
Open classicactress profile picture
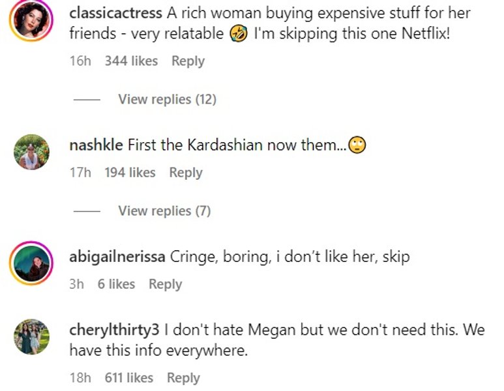point(31,21)
